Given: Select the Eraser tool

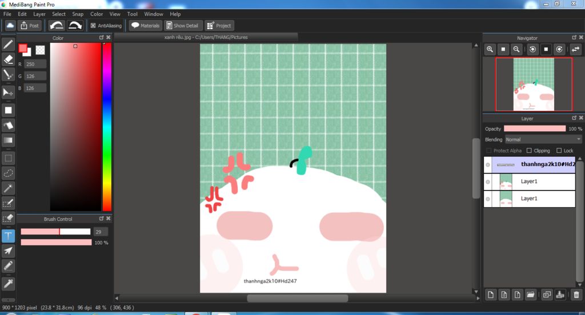Looking at the screenshot, I should pyautogui.click(x=8, y=59).
